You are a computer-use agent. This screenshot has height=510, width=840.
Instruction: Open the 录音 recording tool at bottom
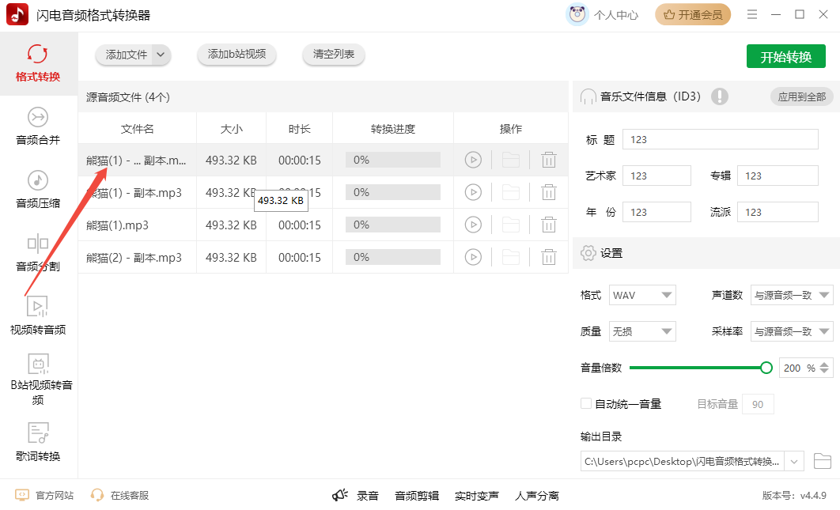point(366,495)
